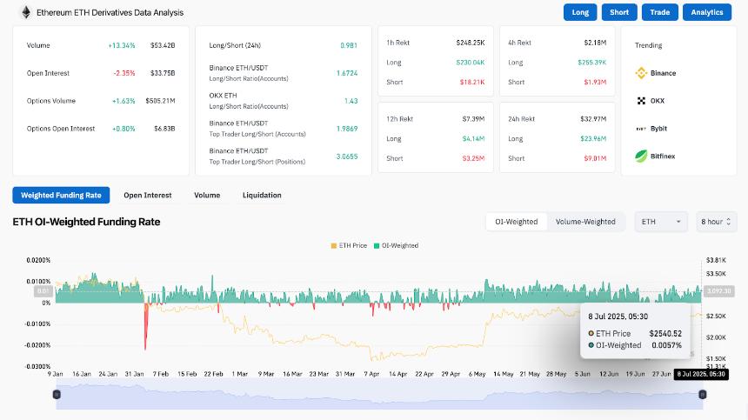Select the Volume tab
The height and width of the screenshot is (420, 748).
click(207, 196)
